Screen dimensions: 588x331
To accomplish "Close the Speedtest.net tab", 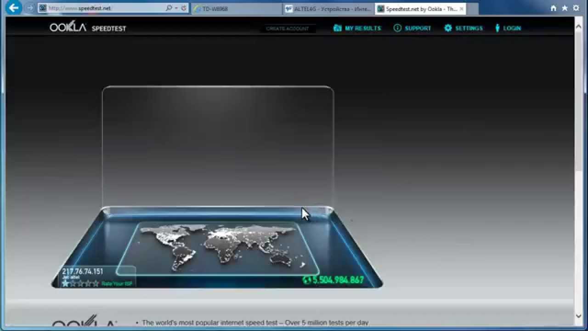I will (x=462, y=9).
